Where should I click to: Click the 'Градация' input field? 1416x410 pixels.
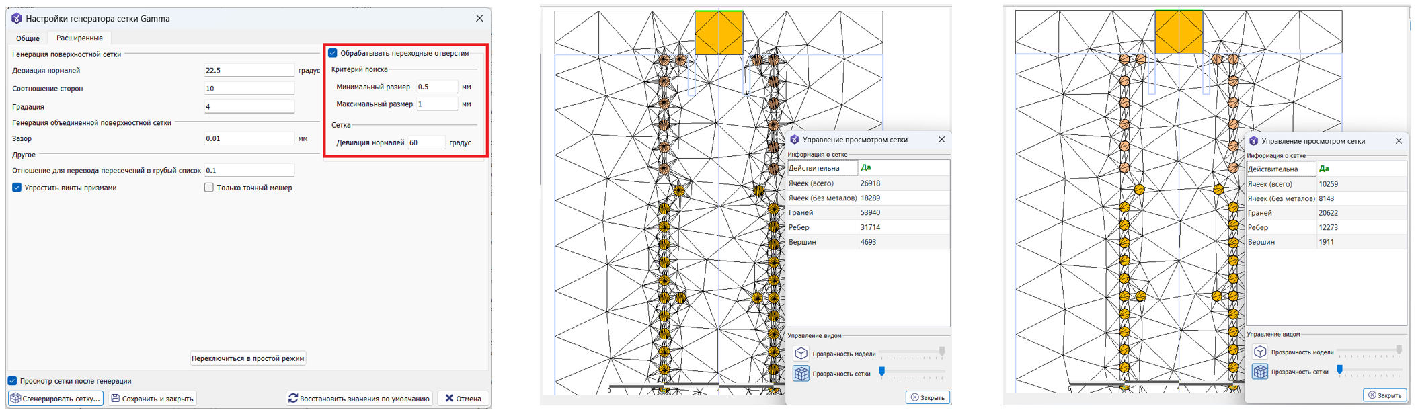[x=249, y=106]
